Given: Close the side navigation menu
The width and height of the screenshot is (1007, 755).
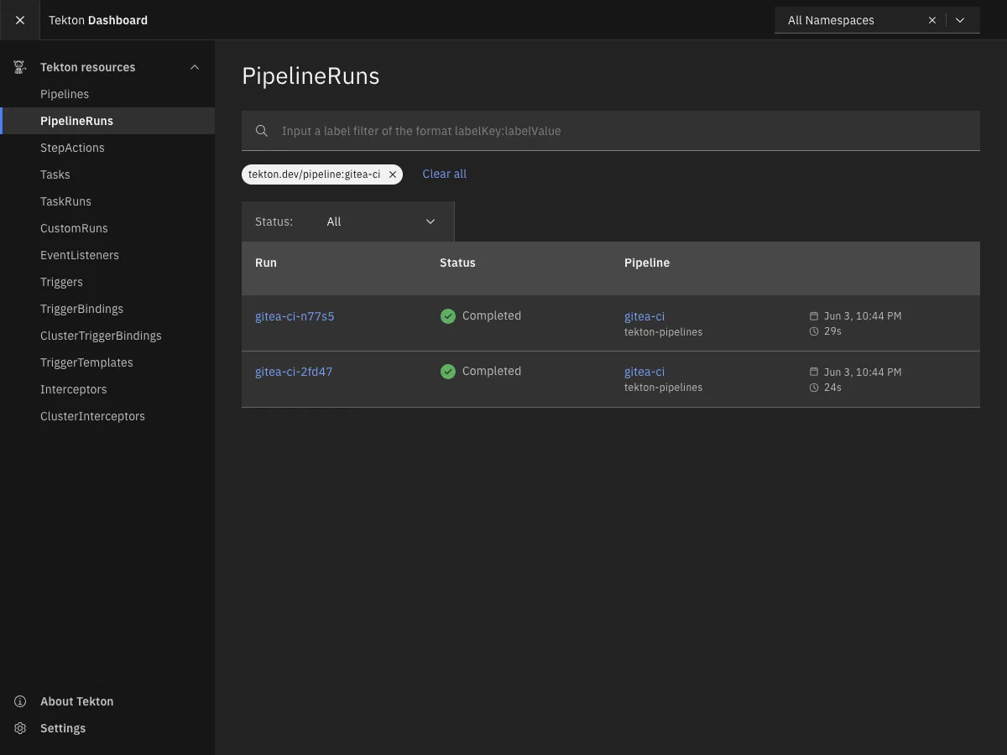Looking at the screenshot, I should coord(20,20).
